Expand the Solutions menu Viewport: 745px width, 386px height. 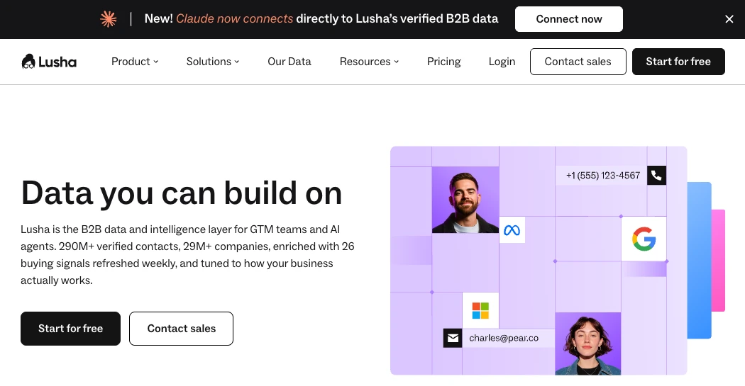pos(213,62)
